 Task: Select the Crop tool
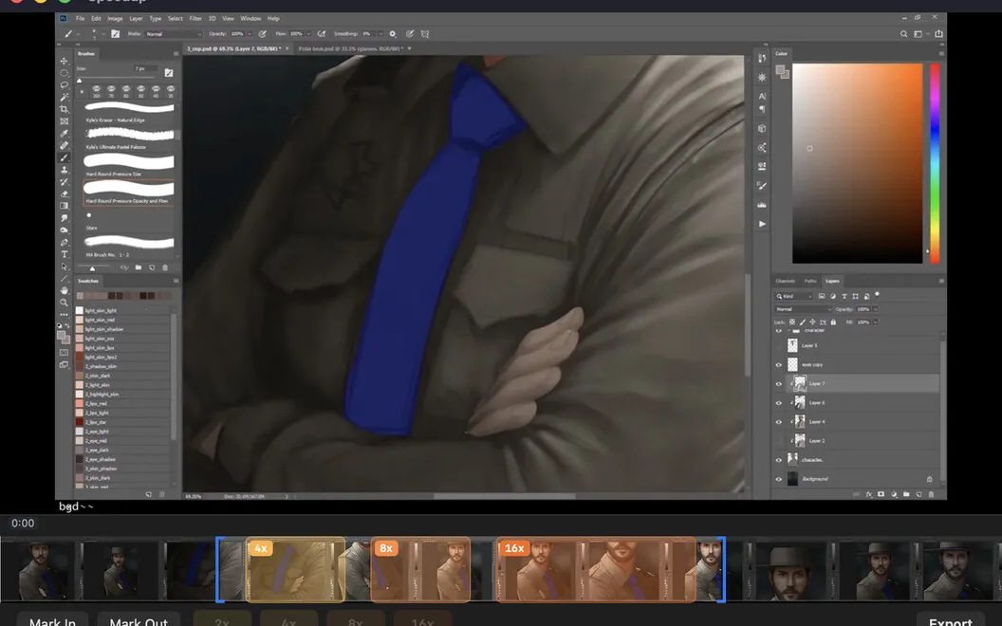[64, 109]
